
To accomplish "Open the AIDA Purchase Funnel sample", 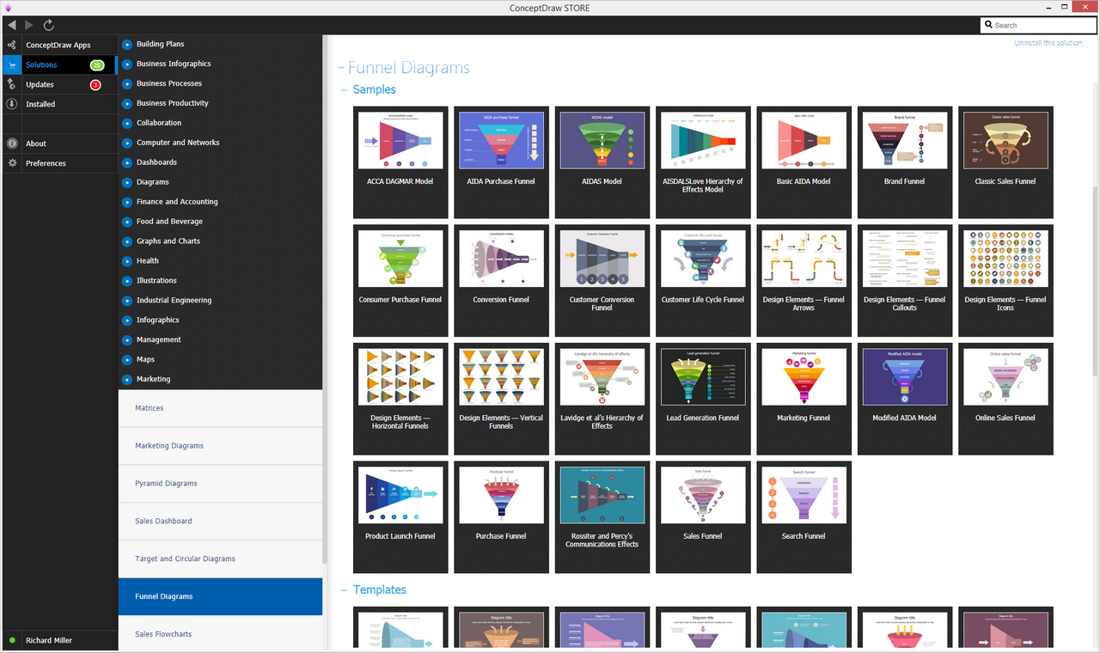I will tap(501, 162).
